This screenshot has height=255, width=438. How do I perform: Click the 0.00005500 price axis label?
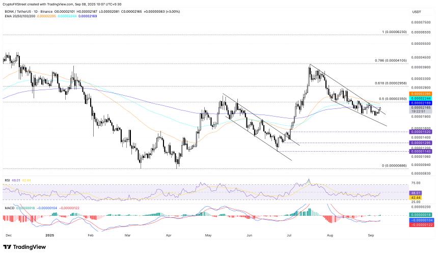pyautogui.click(x=421, y=44)
